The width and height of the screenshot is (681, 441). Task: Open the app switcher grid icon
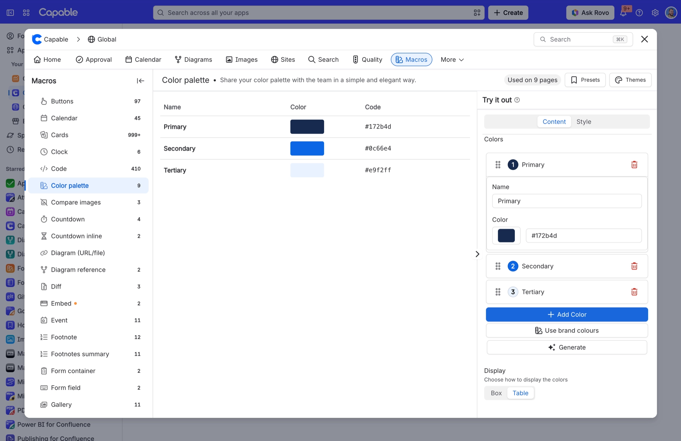[x=26, y=13]
